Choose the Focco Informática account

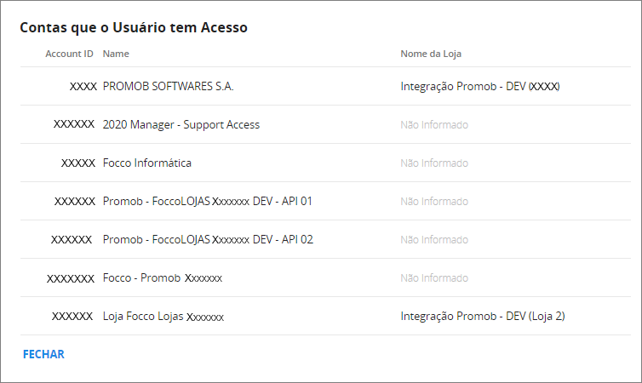(x=325, y=163)
